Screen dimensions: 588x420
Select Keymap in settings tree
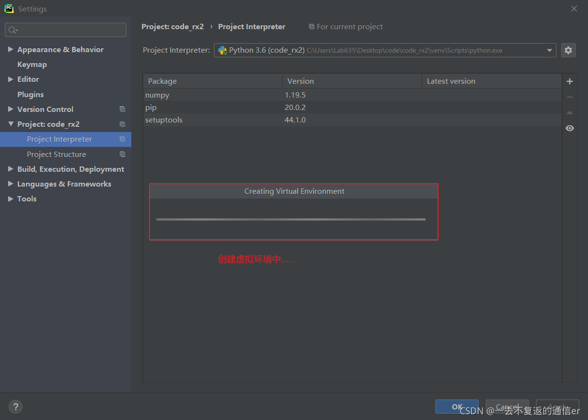coord(32,64)
